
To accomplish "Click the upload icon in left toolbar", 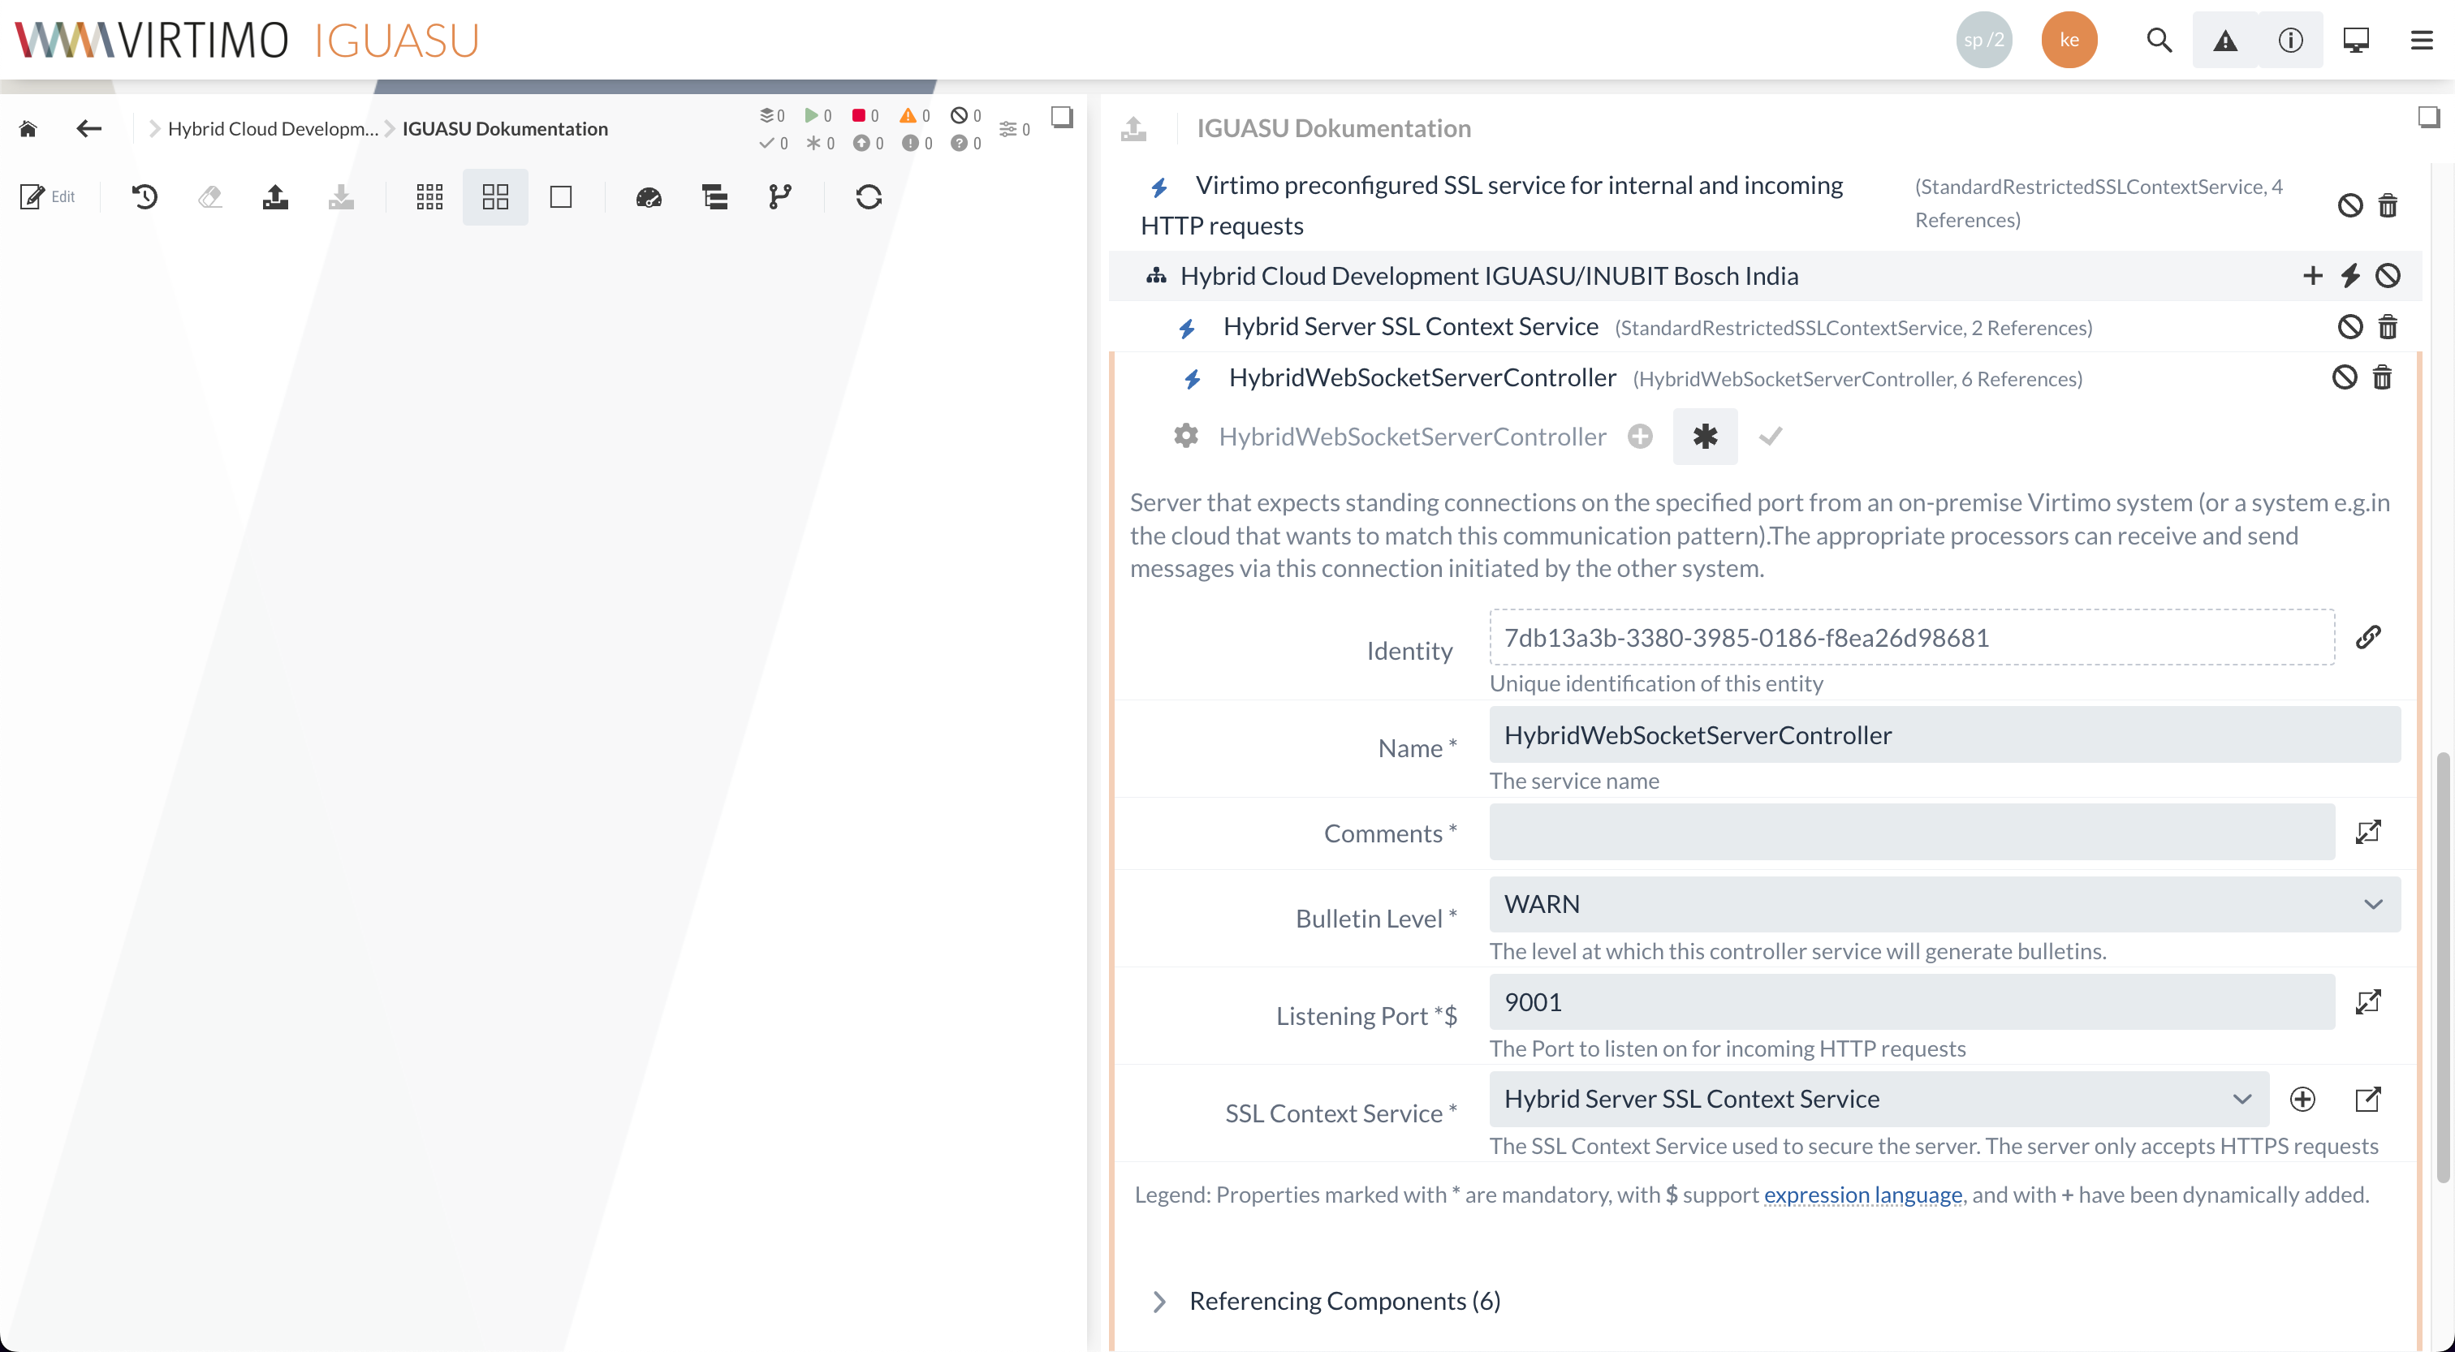I will click(x=275, y=197).
